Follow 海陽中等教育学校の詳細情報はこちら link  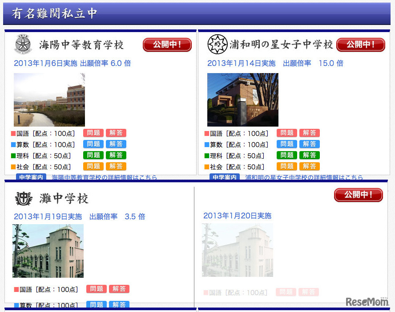pos(104,177)
